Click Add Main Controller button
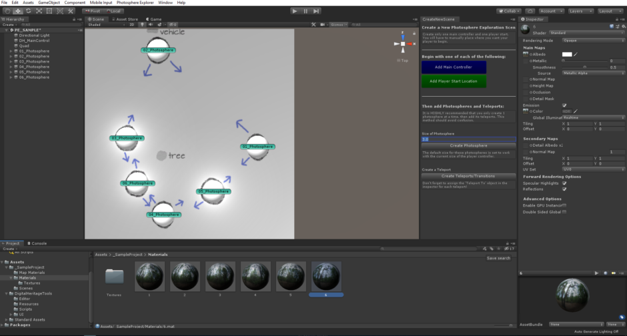 [x=454, y=67]
